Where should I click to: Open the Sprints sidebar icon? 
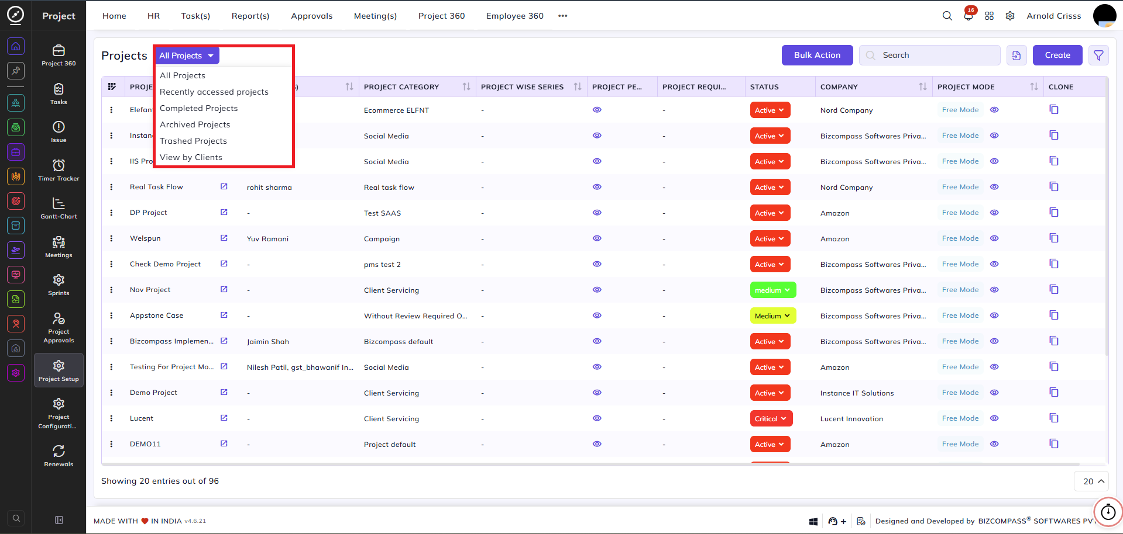point(59,285)
